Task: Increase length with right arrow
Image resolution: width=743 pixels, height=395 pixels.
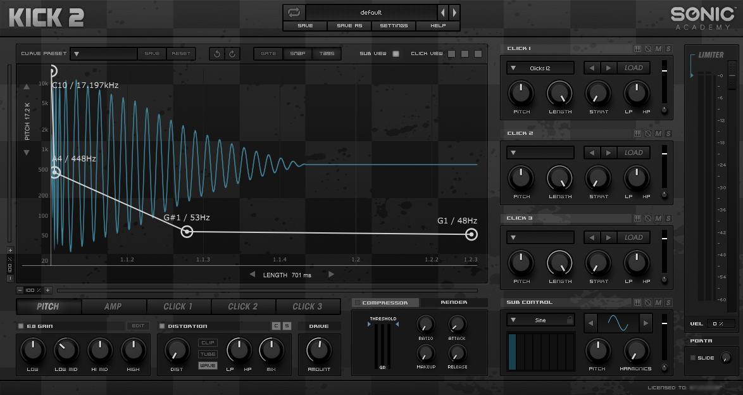Action: click(331, 274)
